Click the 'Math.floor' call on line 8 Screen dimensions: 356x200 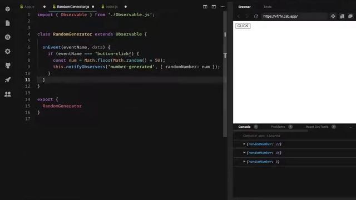[x=97, y=61]
